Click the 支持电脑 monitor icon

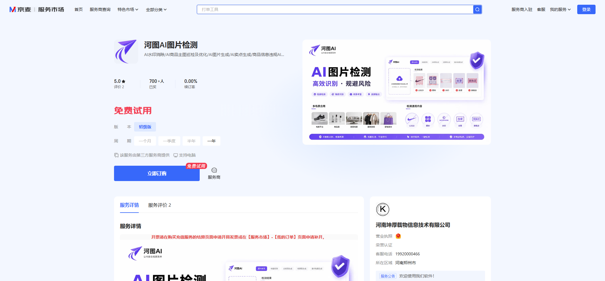click(x=175, y=155)
